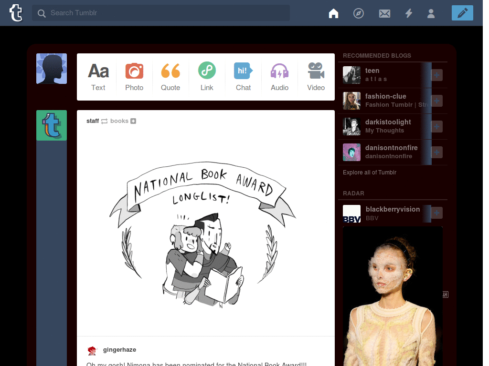
Task: Create a new Link post
Action: click(207, 77)
